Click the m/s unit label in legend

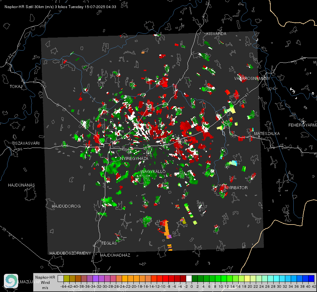(45, 288)
